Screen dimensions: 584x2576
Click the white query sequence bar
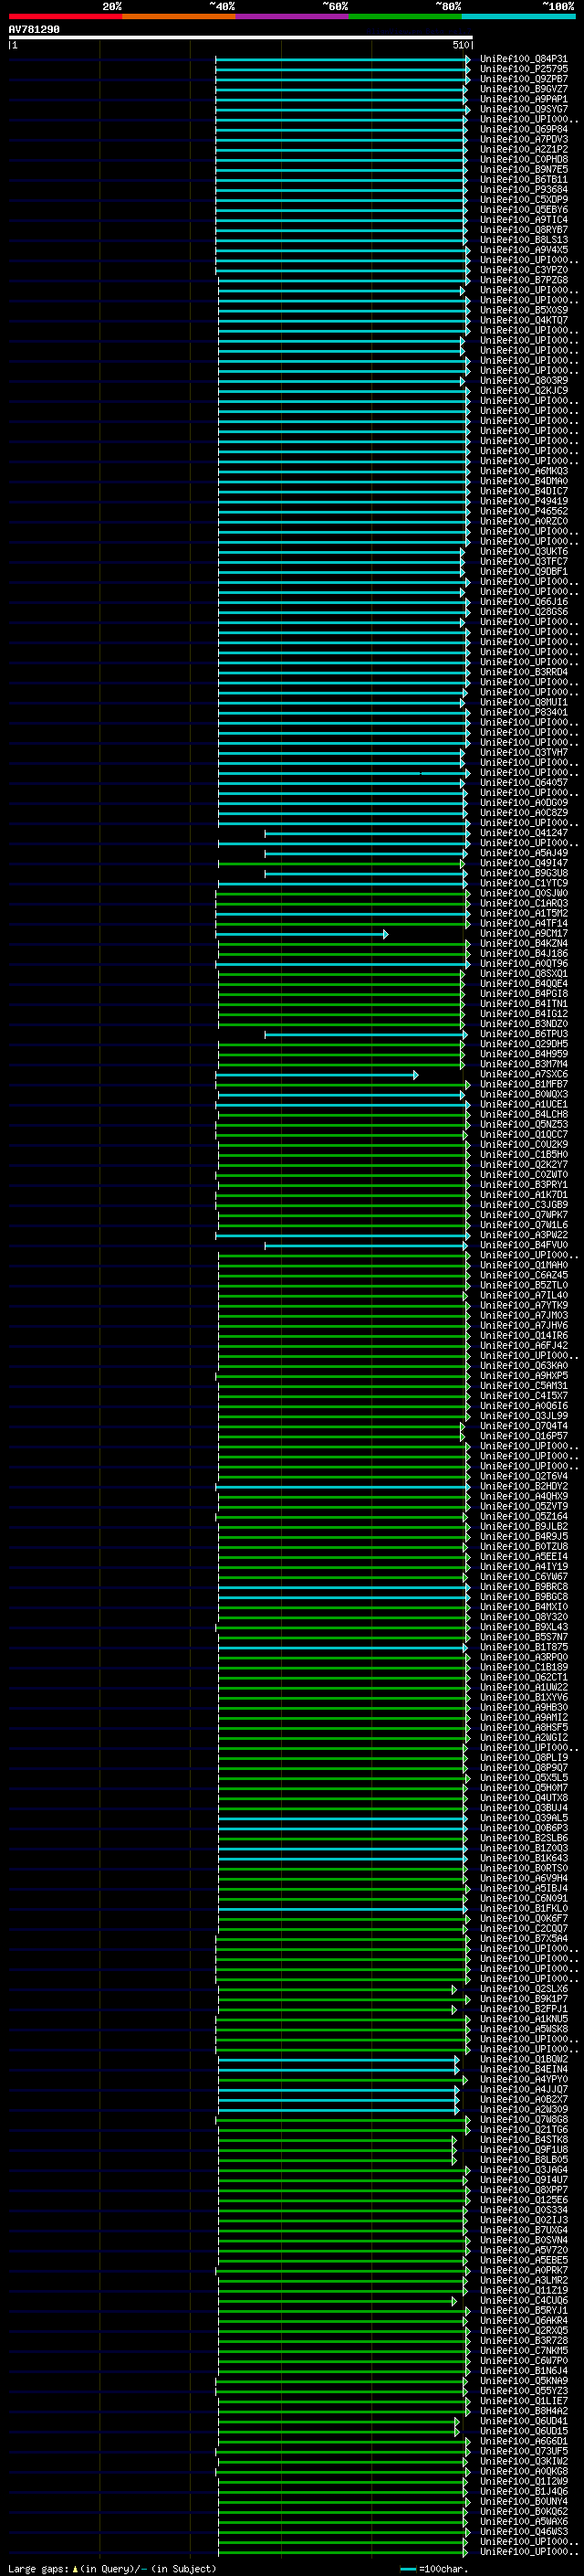pos(241,37)
